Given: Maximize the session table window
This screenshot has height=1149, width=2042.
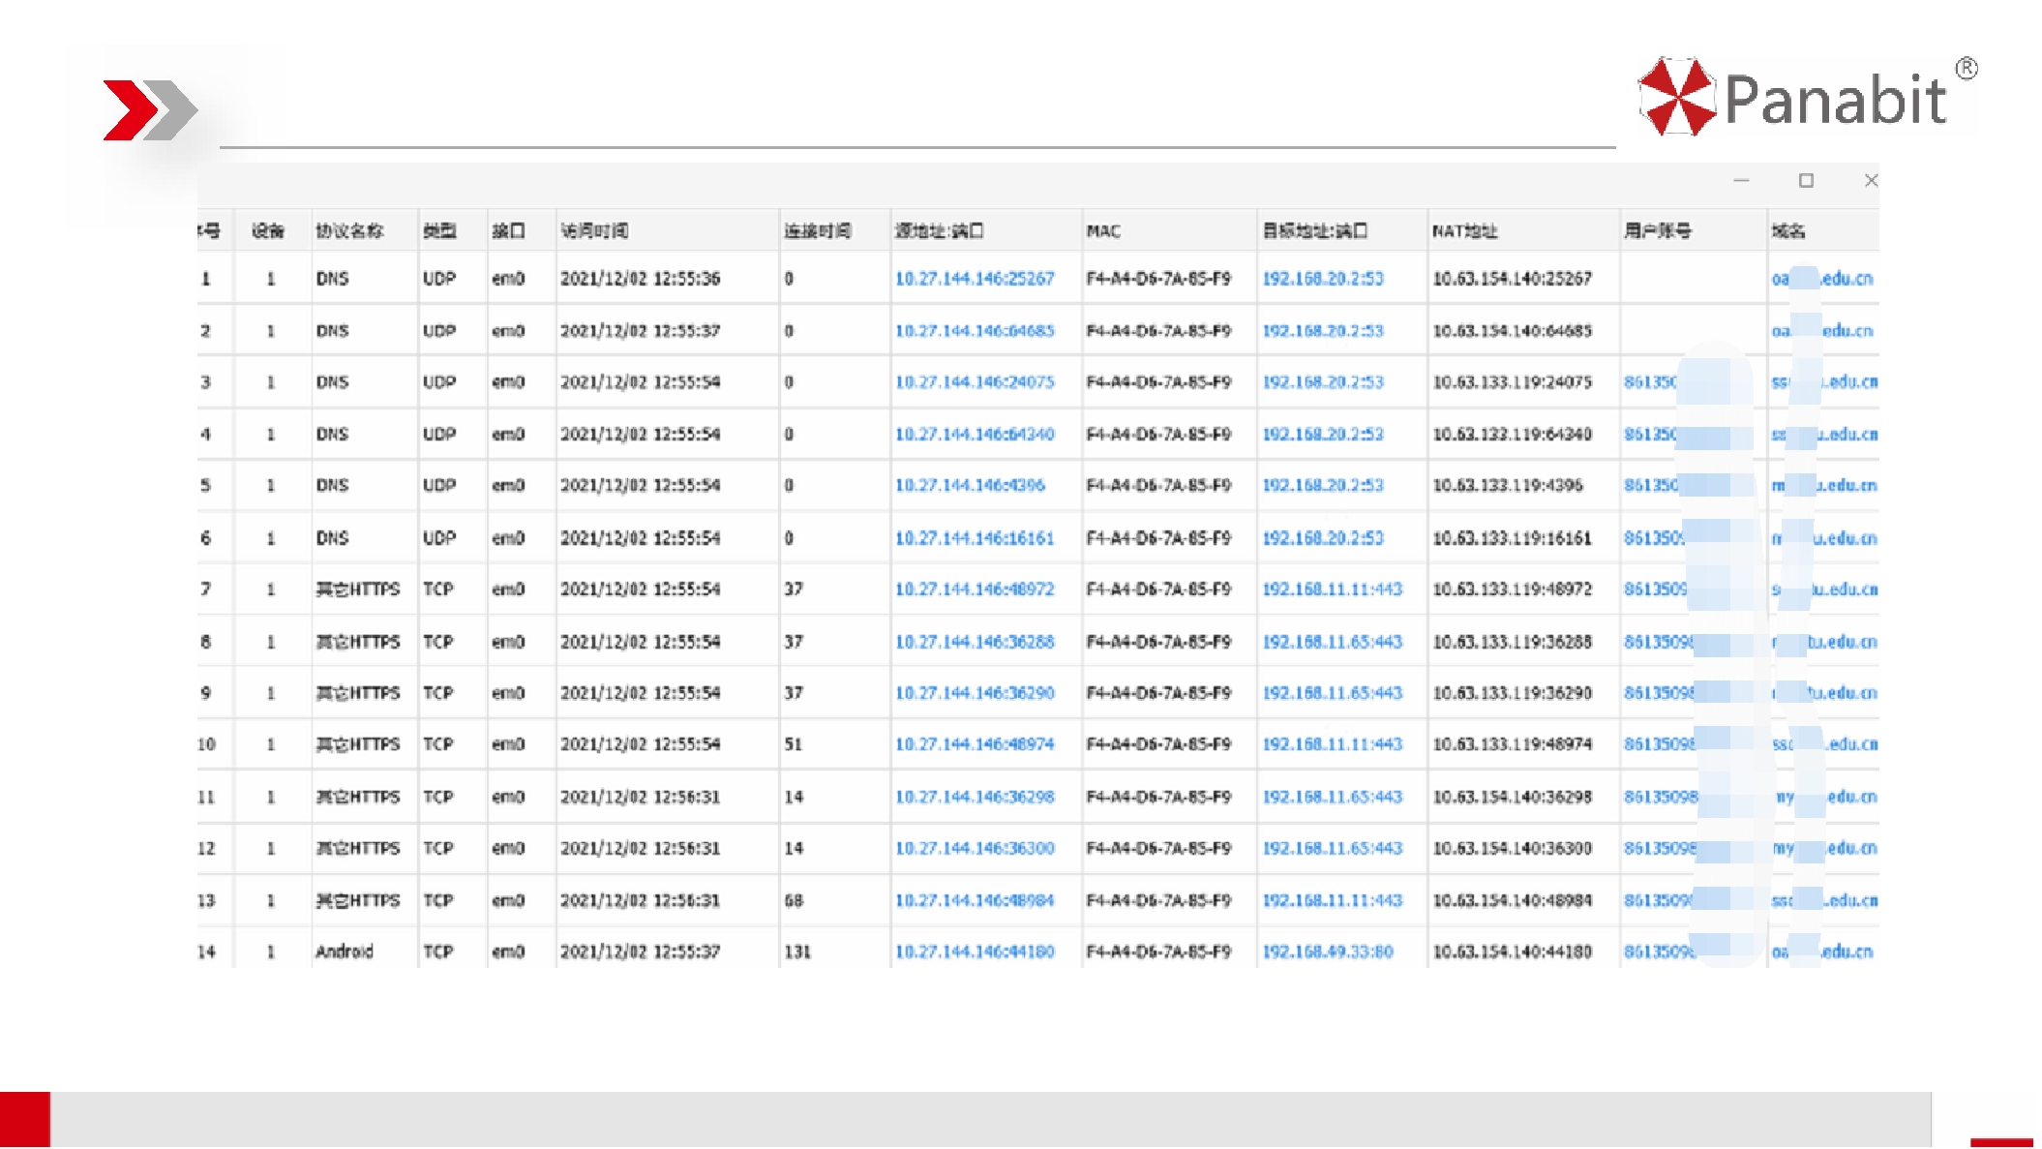Looking at the screenshot, I should point(1806,181).
